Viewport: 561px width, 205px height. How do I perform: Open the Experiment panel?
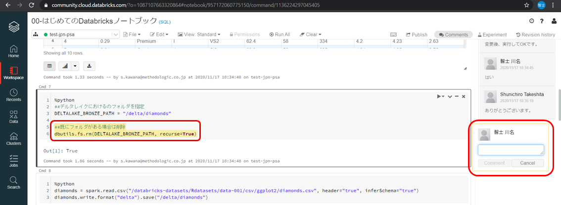[x=492, y=35]
